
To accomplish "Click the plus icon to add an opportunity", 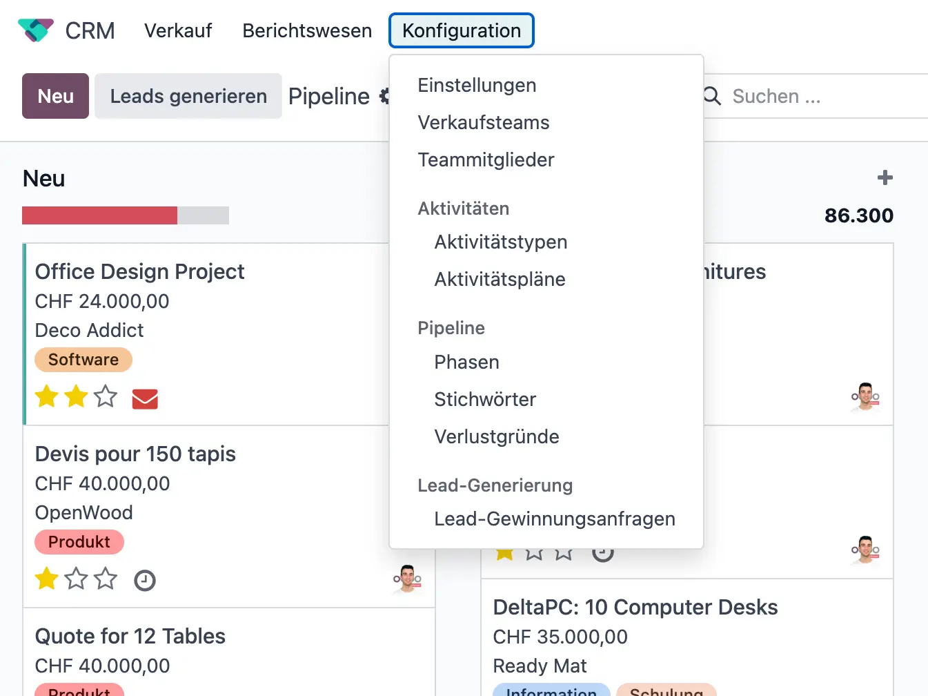I will point(884,177).
